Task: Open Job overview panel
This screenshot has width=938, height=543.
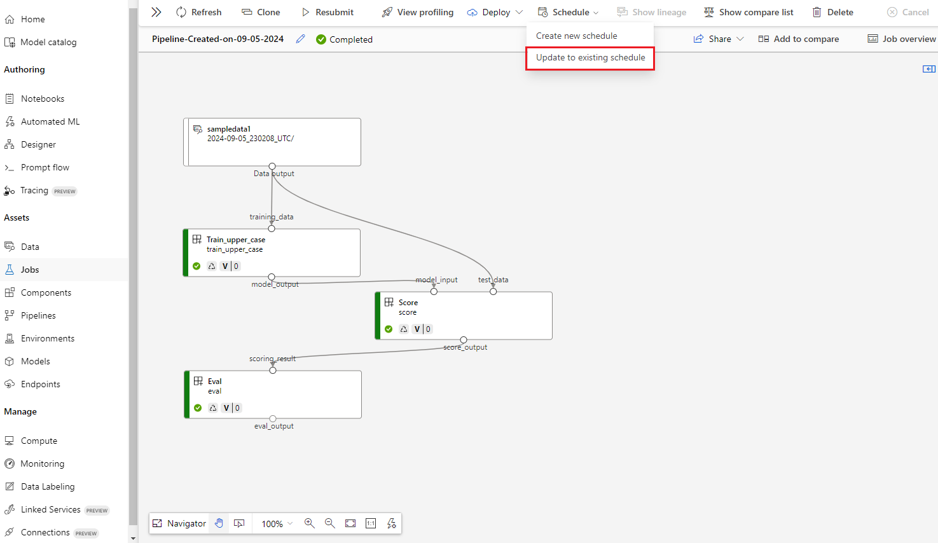Action: (x=902, y=39)
